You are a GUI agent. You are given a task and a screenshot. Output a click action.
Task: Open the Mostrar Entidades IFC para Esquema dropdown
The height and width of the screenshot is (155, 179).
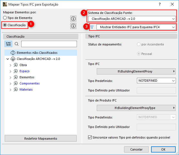click(136, 27)
